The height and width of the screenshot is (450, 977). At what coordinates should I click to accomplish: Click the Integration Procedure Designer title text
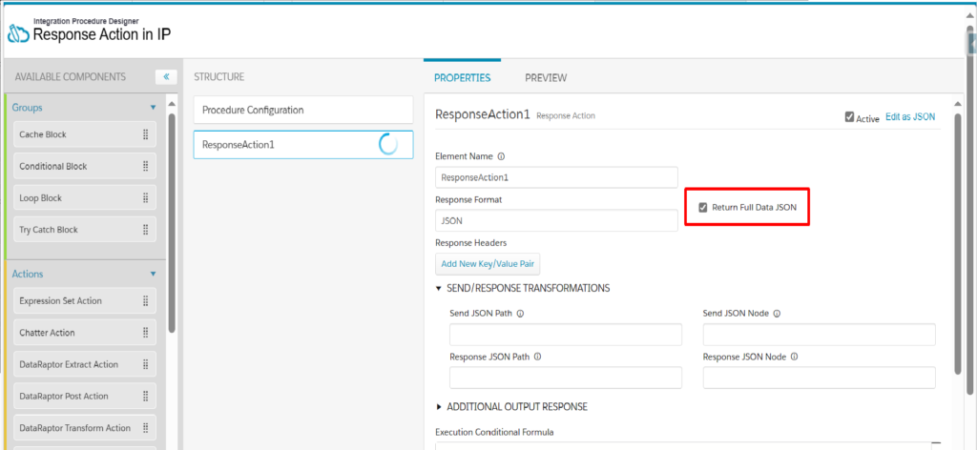(x=86, y=21)
